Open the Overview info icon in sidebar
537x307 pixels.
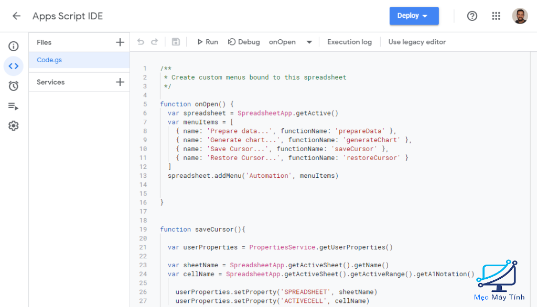point(13,46)
